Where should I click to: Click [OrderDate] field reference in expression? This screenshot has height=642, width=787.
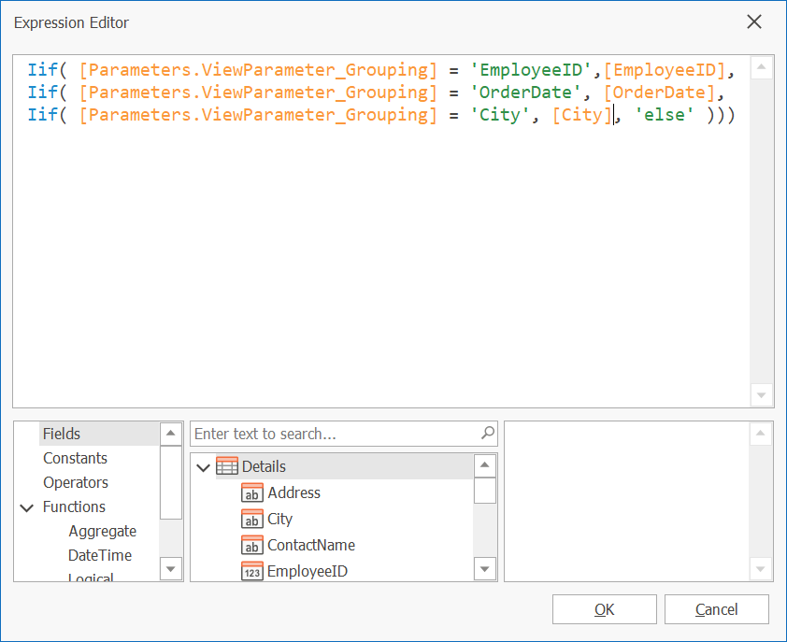[659, 93]
